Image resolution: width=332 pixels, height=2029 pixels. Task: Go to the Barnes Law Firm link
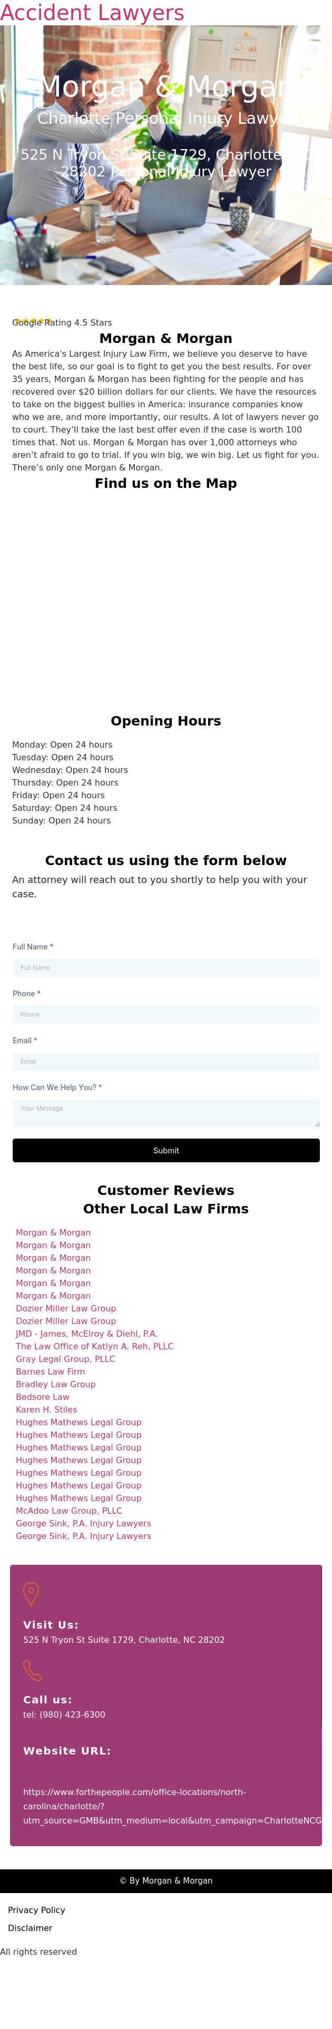point(51,1371)
